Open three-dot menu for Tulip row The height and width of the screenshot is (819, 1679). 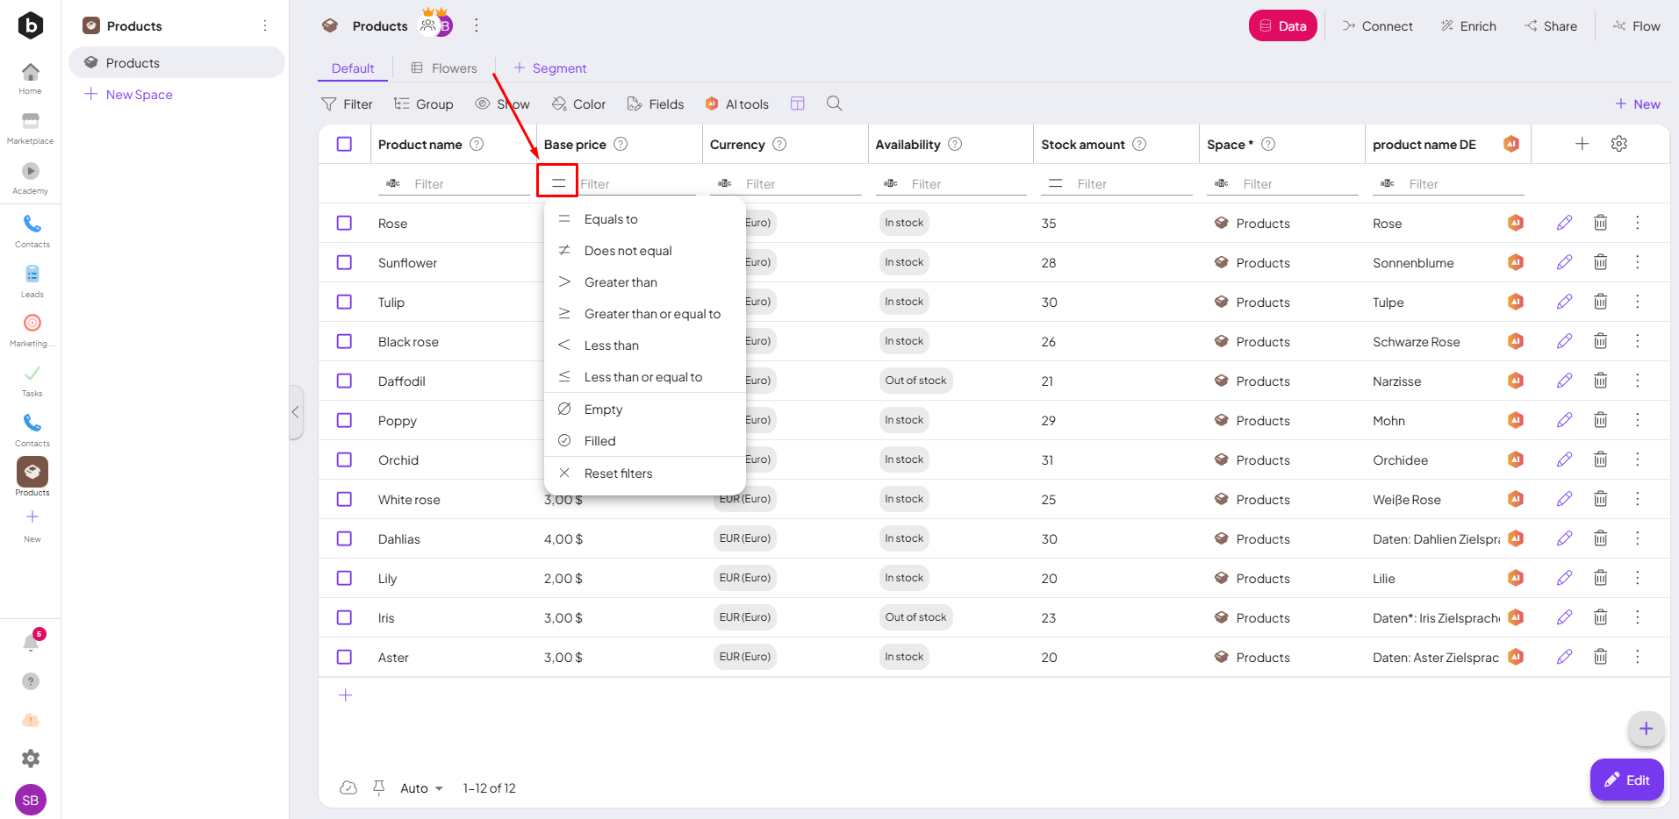[1637, 302]
